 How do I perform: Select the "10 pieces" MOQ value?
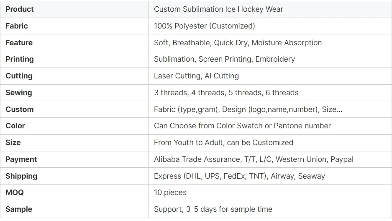coord(170,192)
